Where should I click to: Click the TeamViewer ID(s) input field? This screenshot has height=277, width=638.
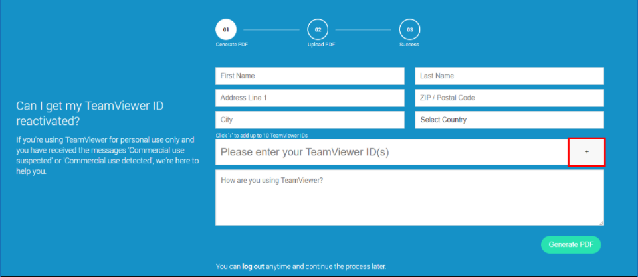pos(392,152)
